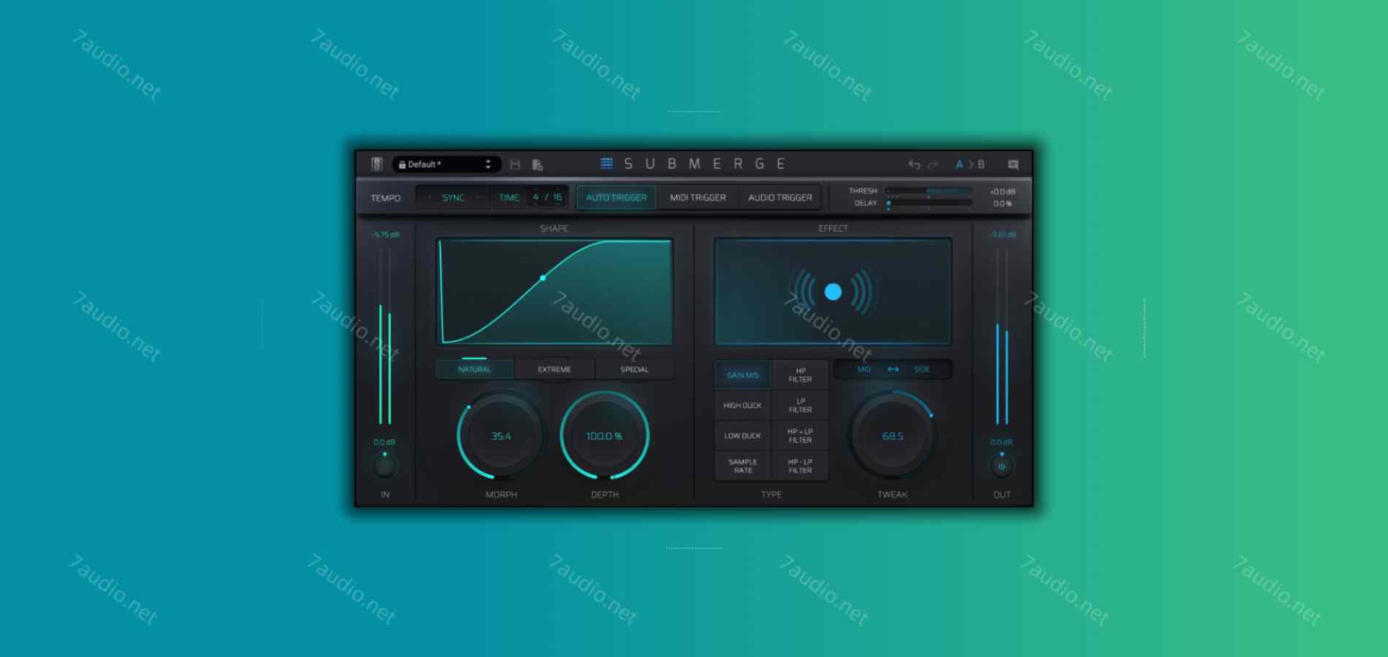This screenshot has width=1388, height=657.
Task: Select the HP - LP FILTER effect type
Action: (800, 466)
